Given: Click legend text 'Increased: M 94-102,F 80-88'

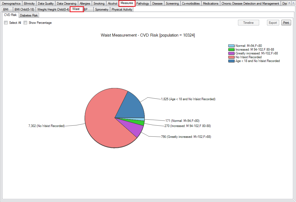Looking at the screenshot, I should [255, 50].
